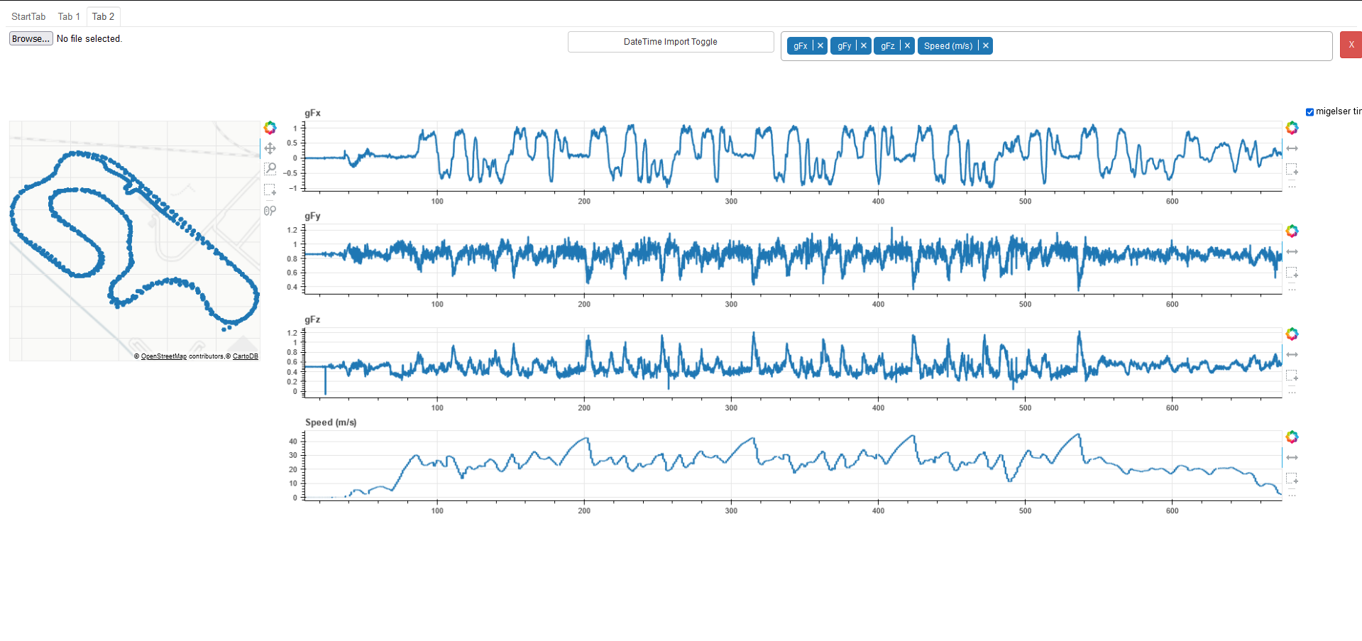Activate the map Wheel Zoom tool
Image resolution: width=1362 pixels, height=641 pixels.
[270, 210]
